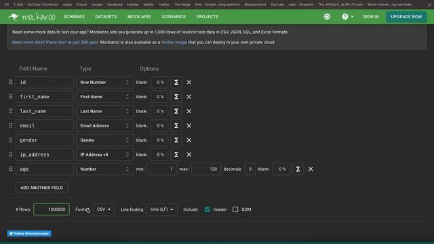Click the age min value input
This screenshot has height=244, width=434.
coord(161,169)
